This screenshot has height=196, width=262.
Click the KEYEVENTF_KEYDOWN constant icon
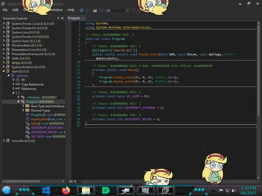coord(28,128)
